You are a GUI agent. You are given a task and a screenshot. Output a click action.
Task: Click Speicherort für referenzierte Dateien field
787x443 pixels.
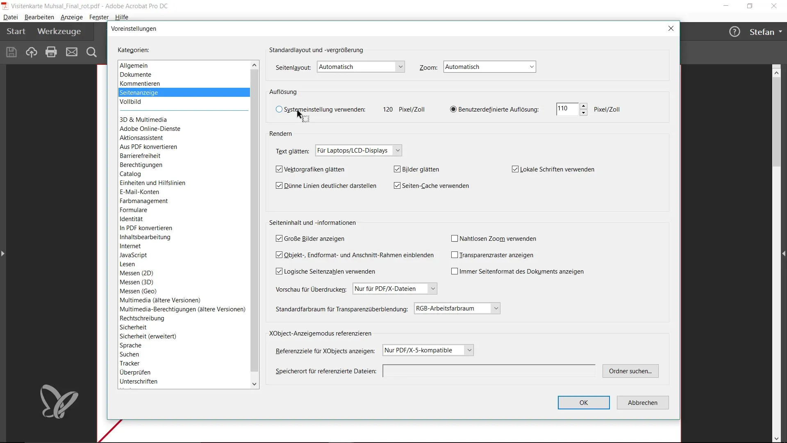point(489,371)
